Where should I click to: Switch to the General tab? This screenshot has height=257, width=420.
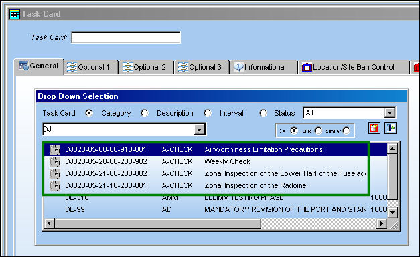coord(39,66)
